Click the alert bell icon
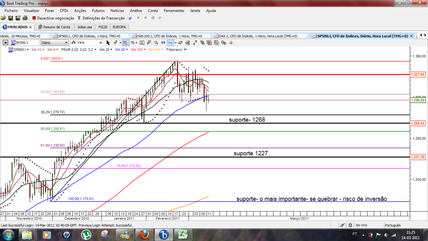Screen dimensions: 428x241 pyautogui.click(x=231, y=43)
